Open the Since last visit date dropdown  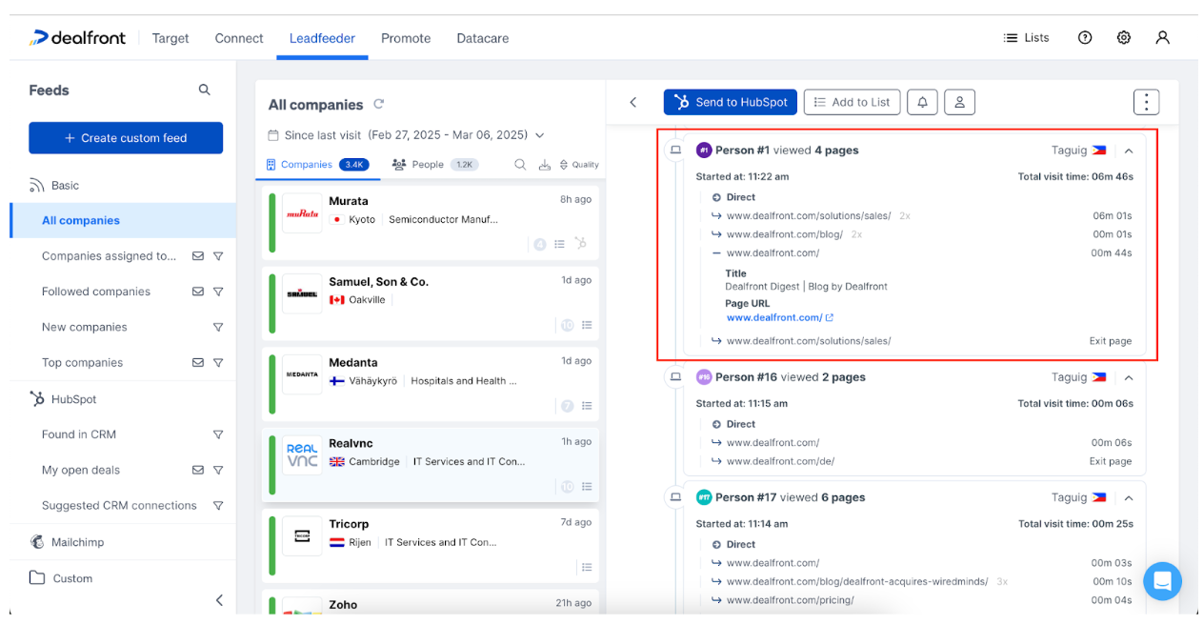pyautogui.click(x=406, y=135)
